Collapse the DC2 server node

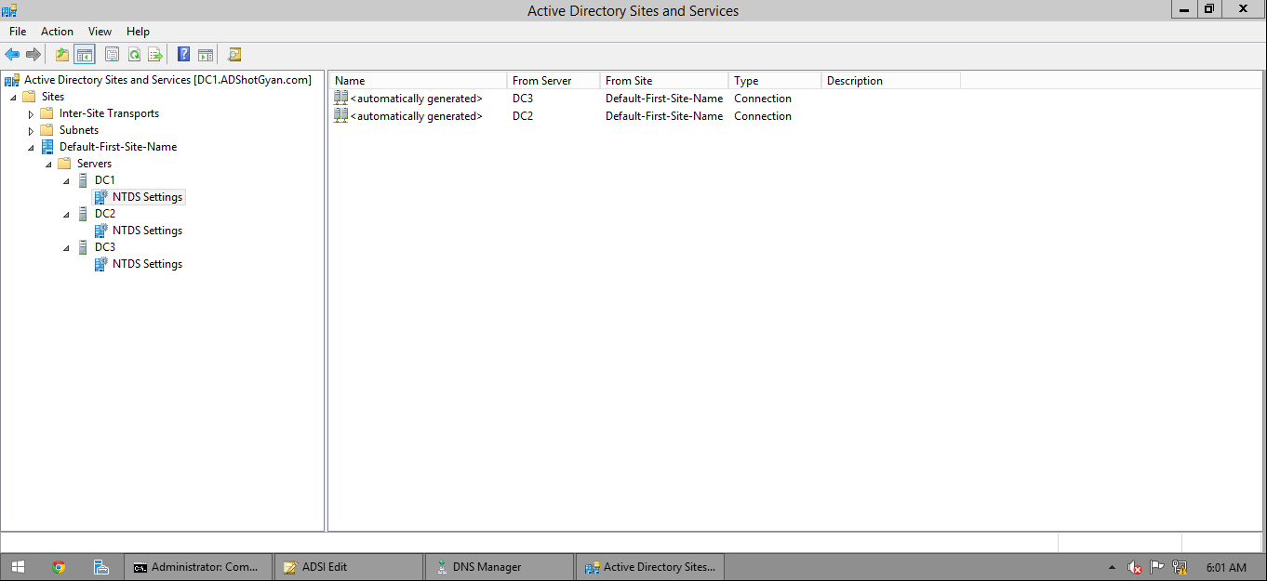(66, 214)
